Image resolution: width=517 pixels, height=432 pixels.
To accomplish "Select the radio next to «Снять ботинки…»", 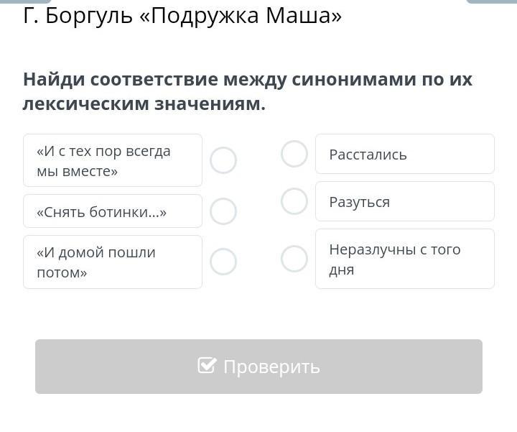I will pos(223,211).
